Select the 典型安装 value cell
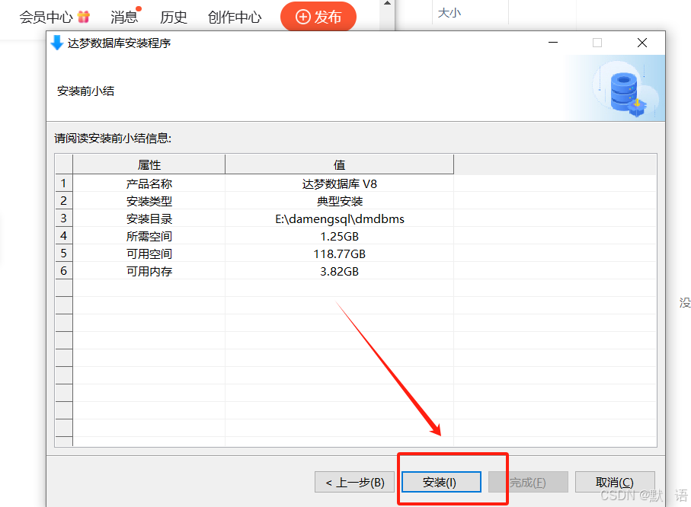Image resolution: width=691 pixels, height=507 pixels. click(x=339, y=201)
